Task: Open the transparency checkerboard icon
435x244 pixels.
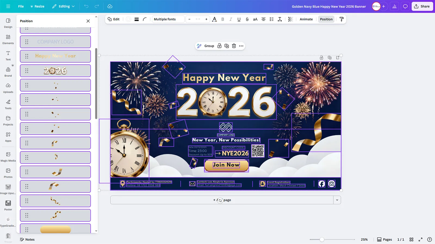Action: click(x=290, y=19)
